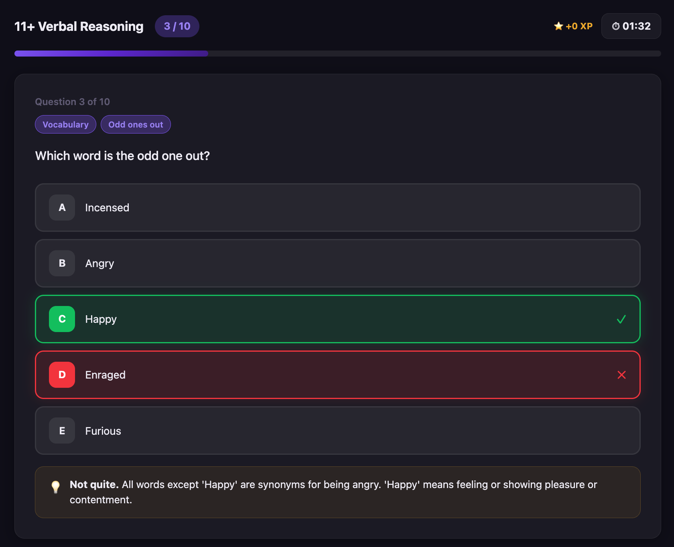Choose the Furious answer option
The height and width of the screenshot is (547, 674).
point(337,431)
